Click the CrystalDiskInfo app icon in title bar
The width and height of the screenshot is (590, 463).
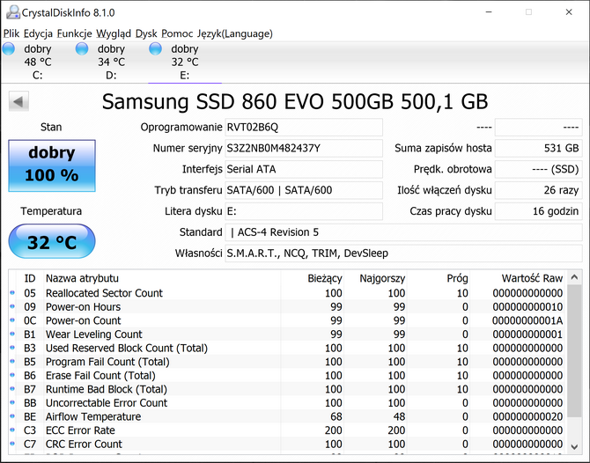(x=13, y=12)
